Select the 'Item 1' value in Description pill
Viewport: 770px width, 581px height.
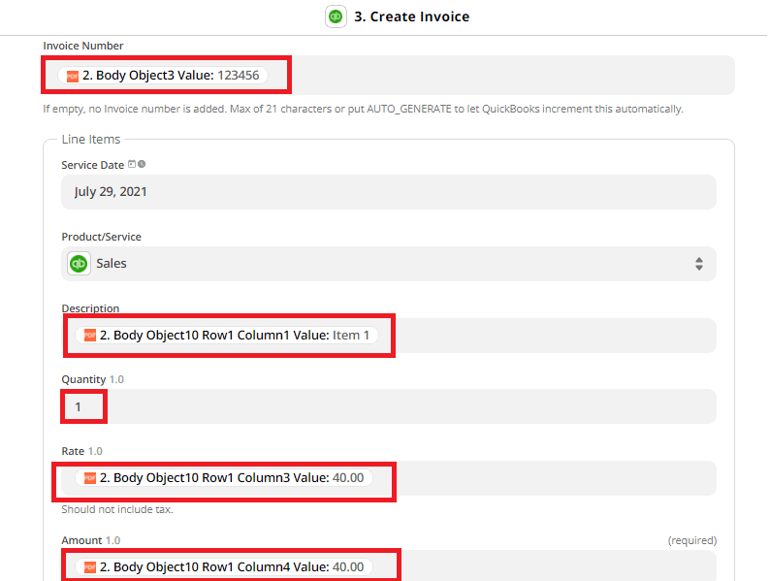tap(351, 336)
